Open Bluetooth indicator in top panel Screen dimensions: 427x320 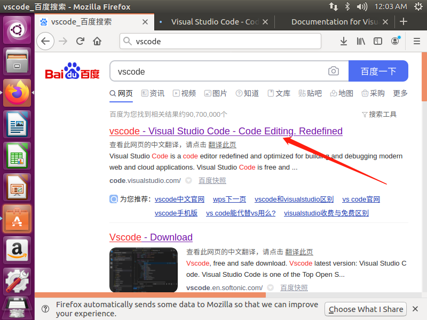[x=347, y=6]
